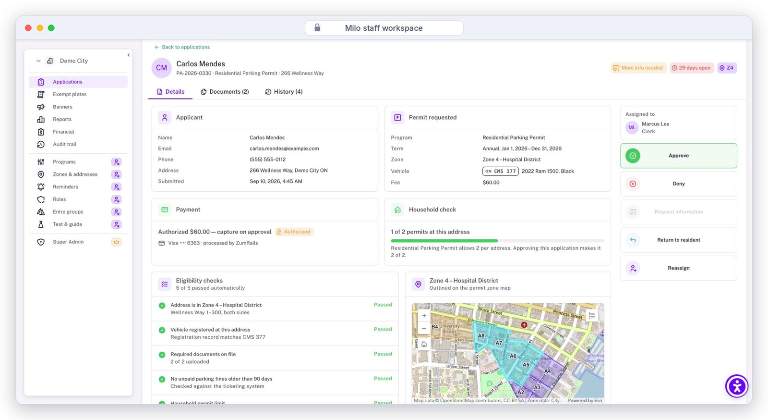
Task: Click the Marcus Lee assignee name
Action: point(655,124)
